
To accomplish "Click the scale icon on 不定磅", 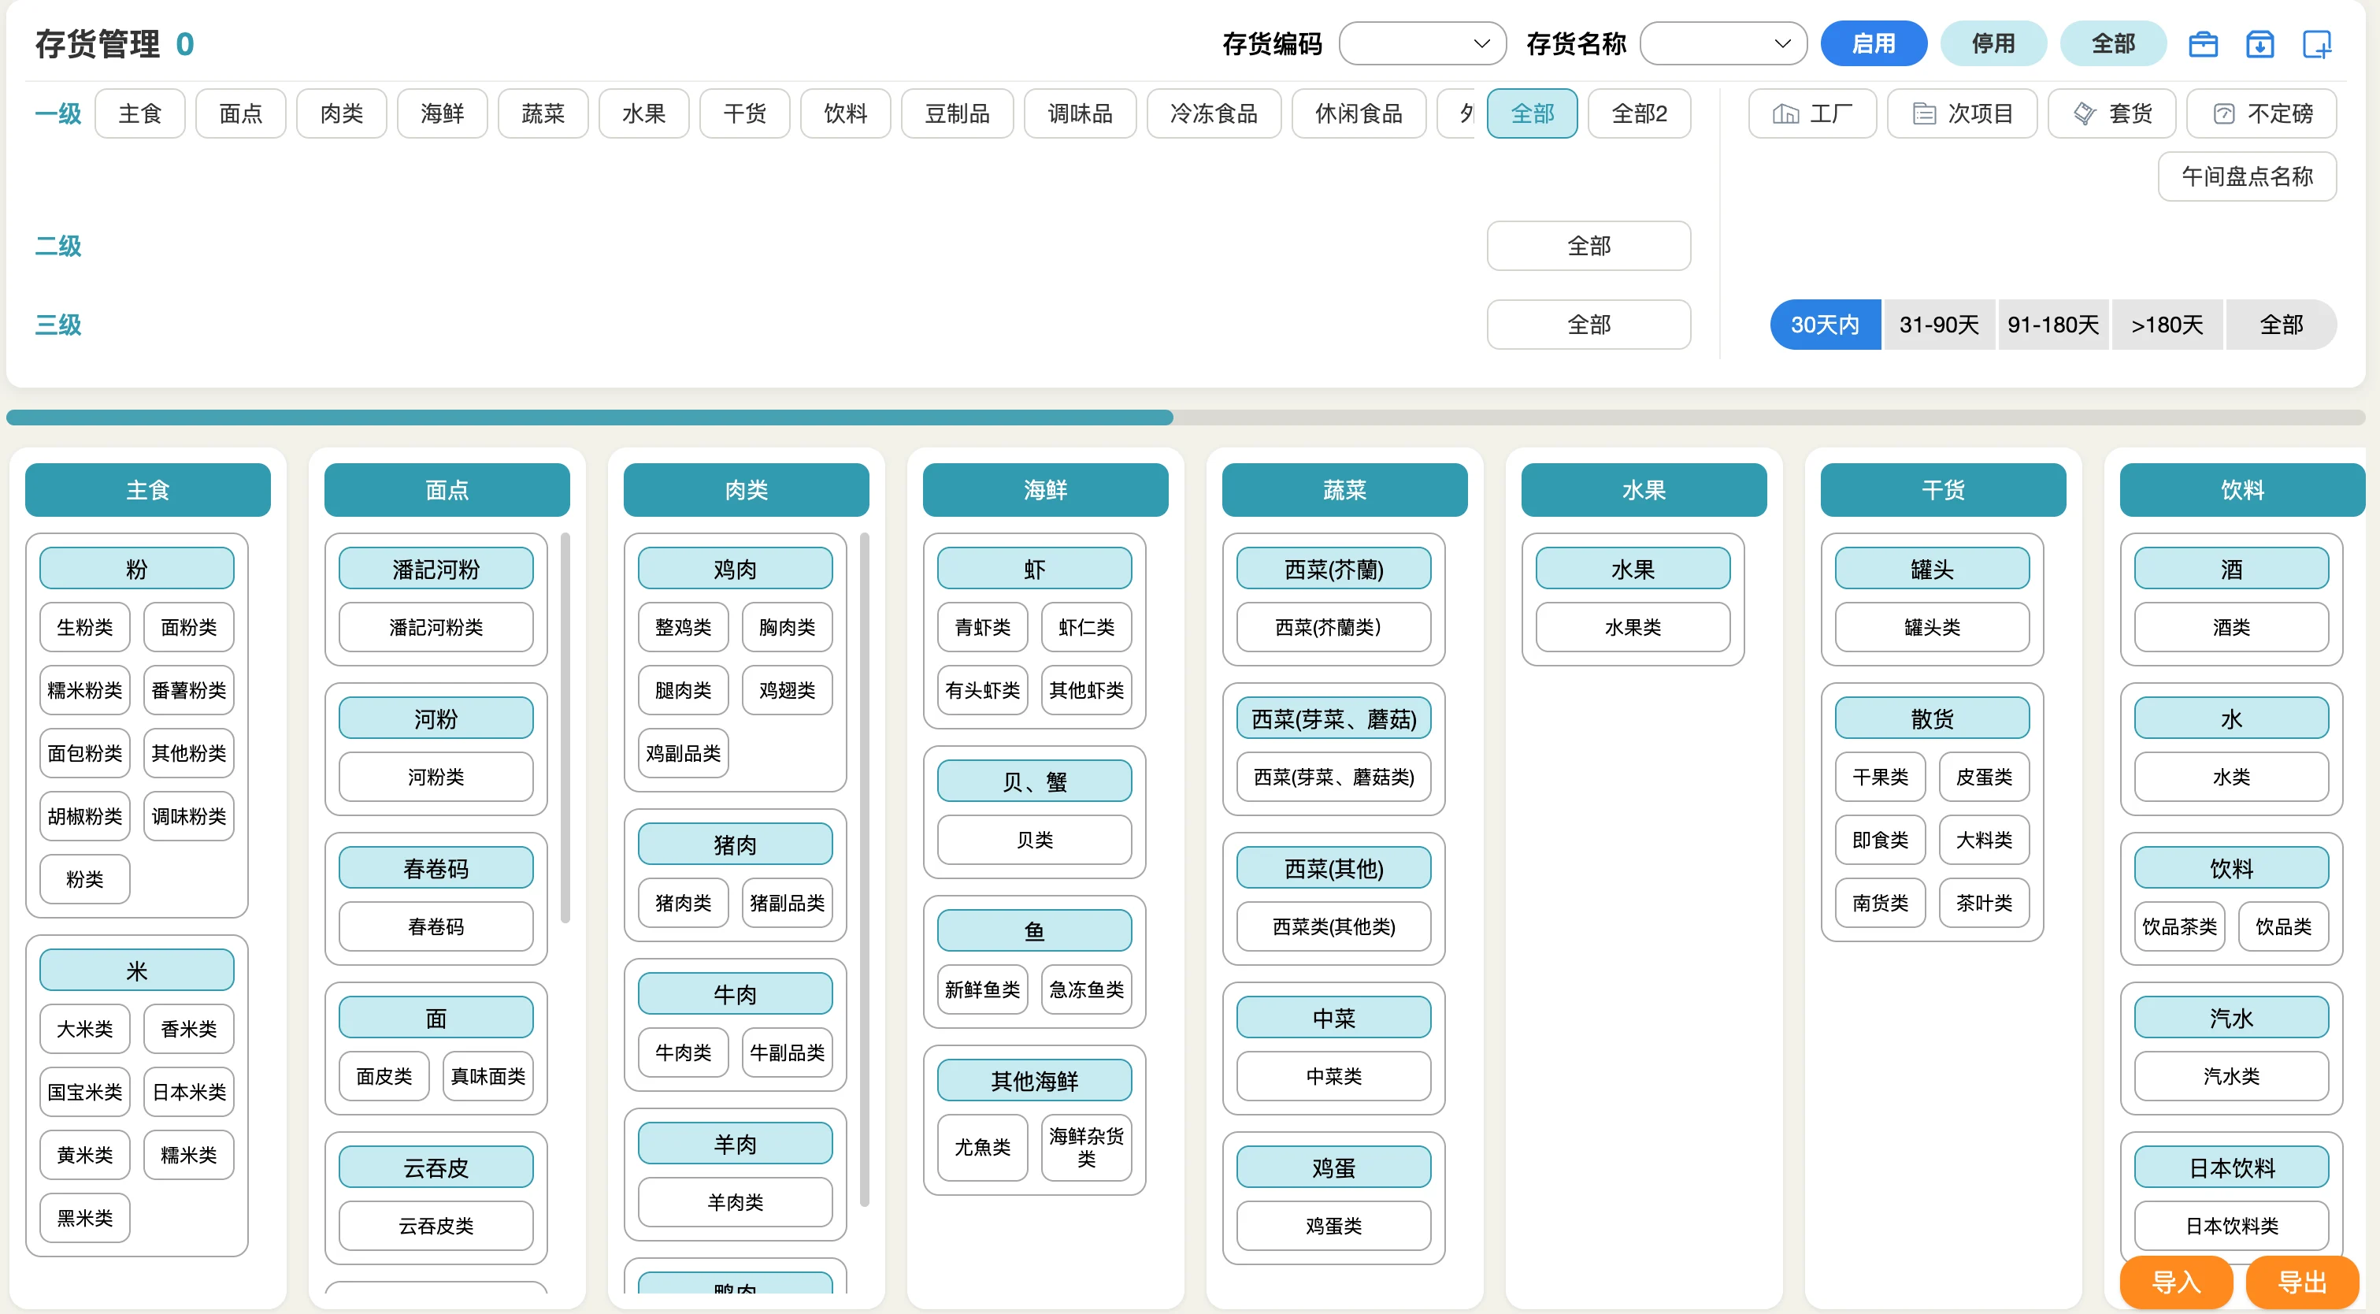I will click(2224, 113).
